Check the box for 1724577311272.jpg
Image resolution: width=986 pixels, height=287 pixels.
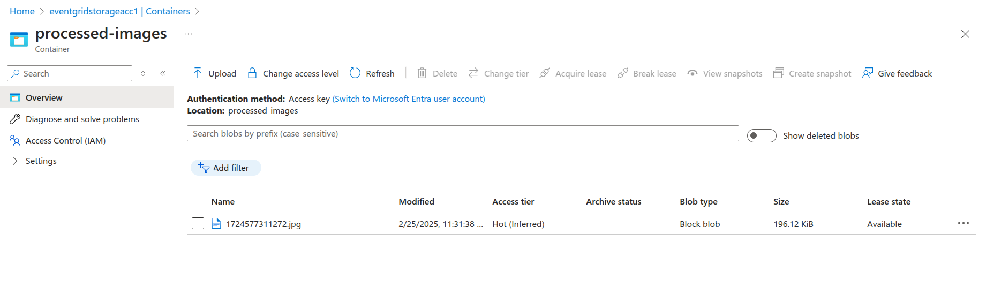(198, 224)
